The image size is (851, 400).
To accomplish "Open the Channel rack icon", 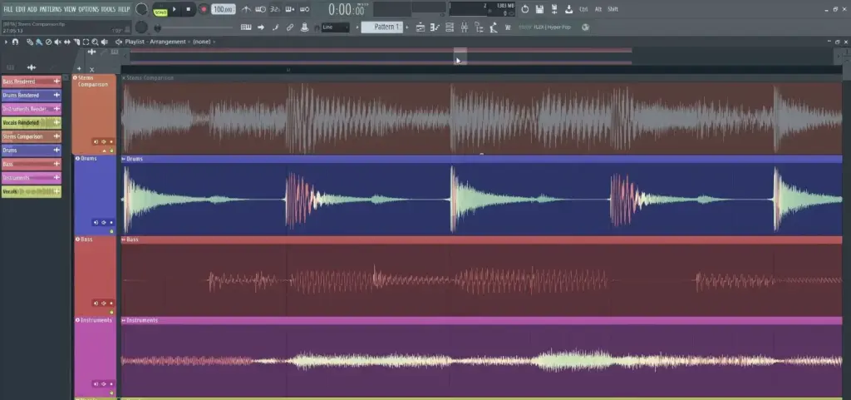I will (x=450, y=27).
